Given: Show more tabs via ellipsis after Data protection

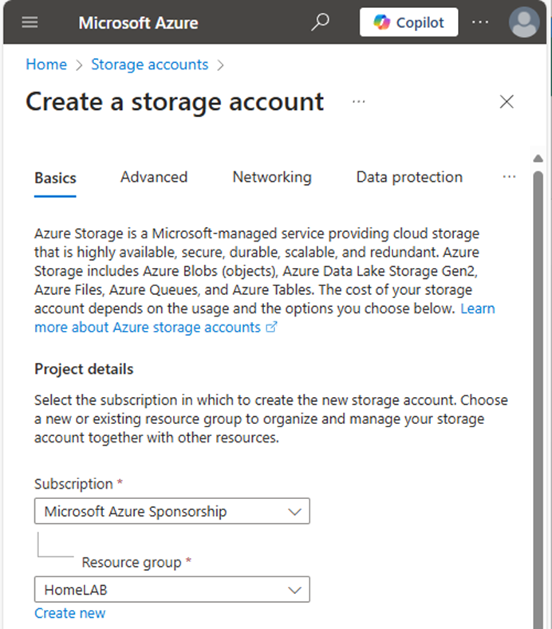Looking at the screenshot, I should coord(509,177).
